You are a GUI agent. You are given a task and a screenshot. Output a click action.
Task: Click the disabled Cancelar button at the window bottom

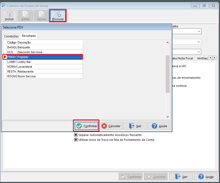(155, 177)
